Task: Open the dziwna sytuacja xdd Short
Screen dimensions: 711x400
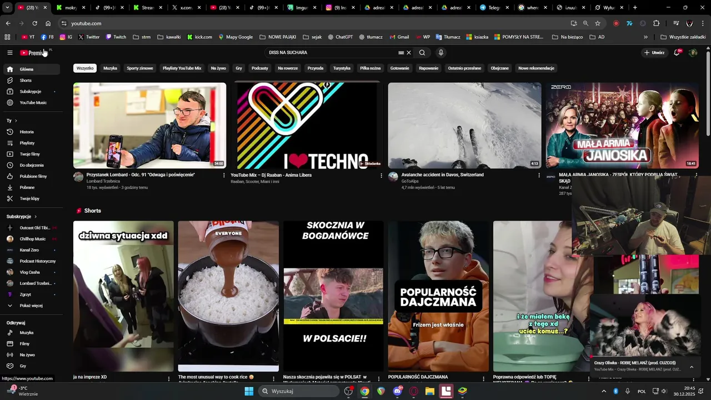Action: pos(123,296)
